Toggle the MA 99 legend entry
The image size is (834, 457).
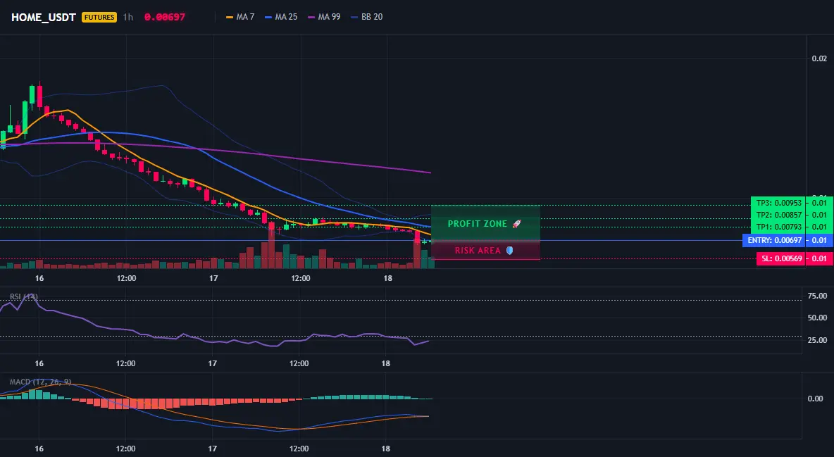pos(324,17)
